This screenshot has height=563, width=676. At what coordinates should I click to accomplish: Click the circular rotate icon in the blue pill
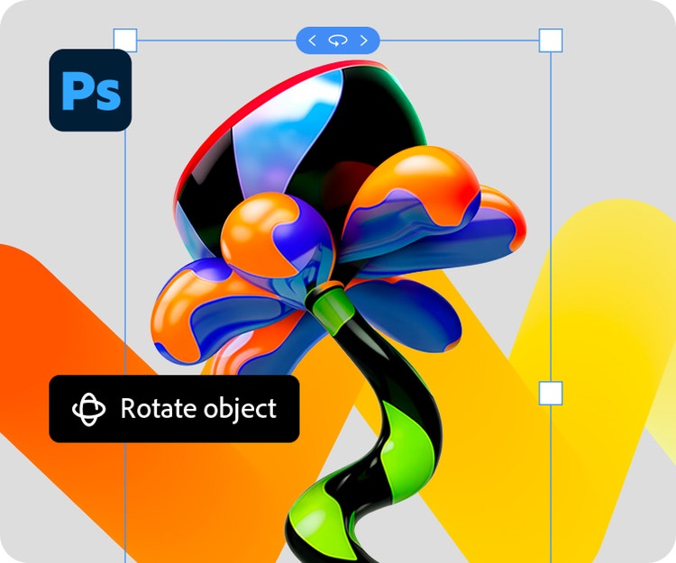[338, 41]
